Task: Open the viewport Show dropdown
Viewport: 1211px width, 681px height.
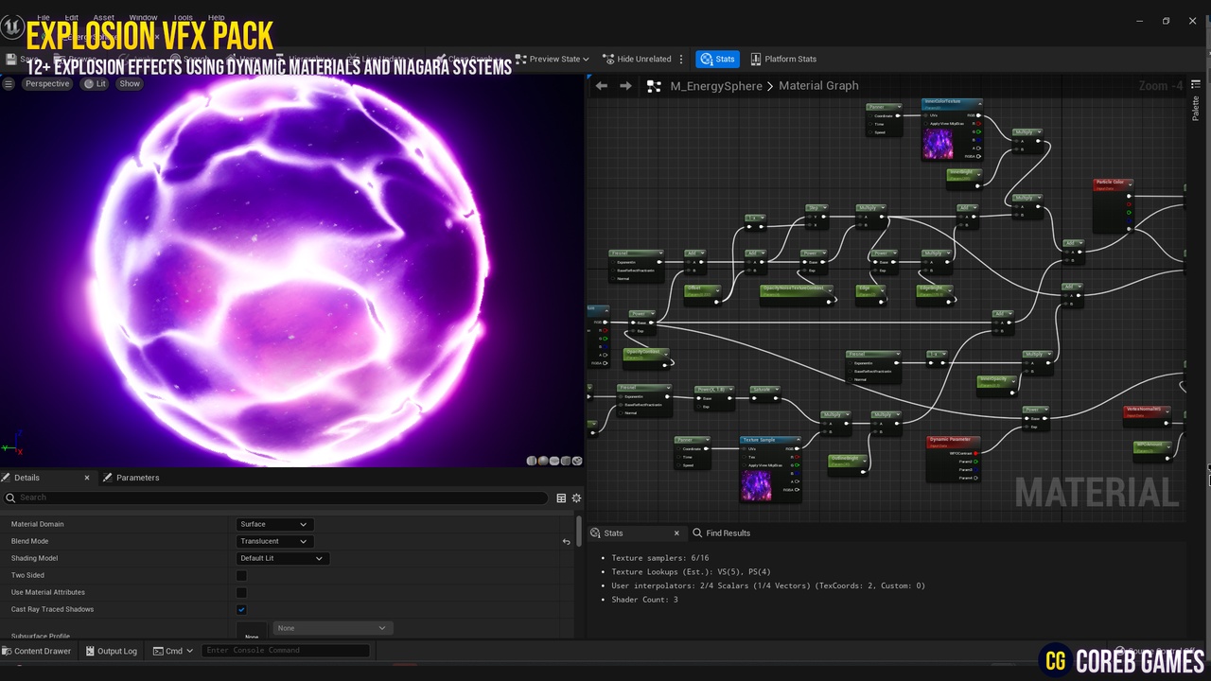Action: click(130, 83)
